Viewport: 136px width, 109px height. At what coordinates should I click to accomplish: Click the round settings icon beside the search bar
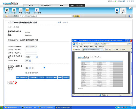click(130, 16)
